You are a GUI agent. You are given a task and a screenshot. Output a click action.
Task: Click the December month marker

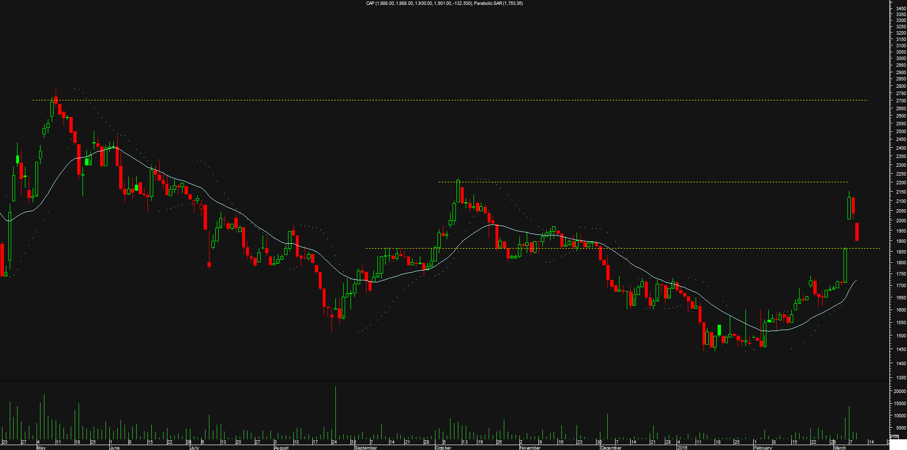point(611,448)
